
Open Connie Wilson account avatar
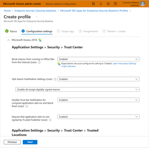[143, 4]
